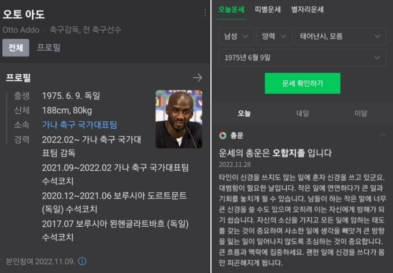The image size is (393, 273).
Task: Select the 오늘운세 tab
Action: (231, 9)
